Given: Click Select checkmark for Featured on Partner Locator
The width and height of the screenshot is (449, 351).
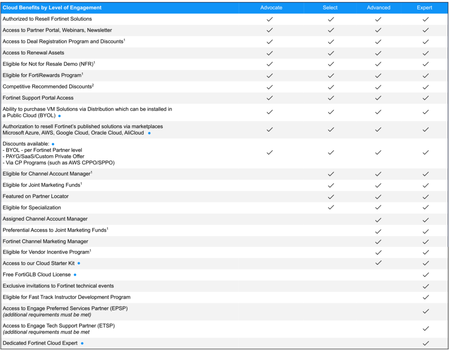Looking at the screenshot, I should coord(331,197).
